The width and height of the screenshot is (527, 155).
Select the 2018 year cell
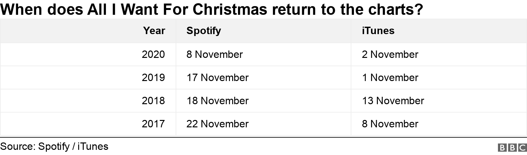[x=153, y=101]
